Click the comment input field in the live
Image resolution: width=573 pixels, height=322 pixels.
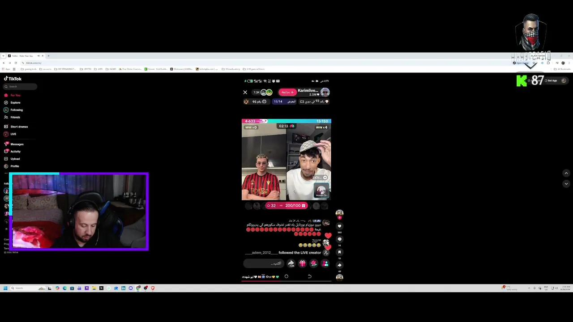264,263
